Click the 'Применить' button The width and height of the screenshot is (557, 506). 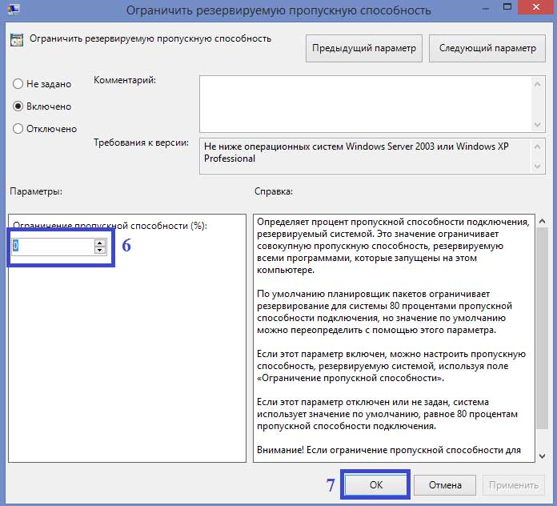[513, 484]
